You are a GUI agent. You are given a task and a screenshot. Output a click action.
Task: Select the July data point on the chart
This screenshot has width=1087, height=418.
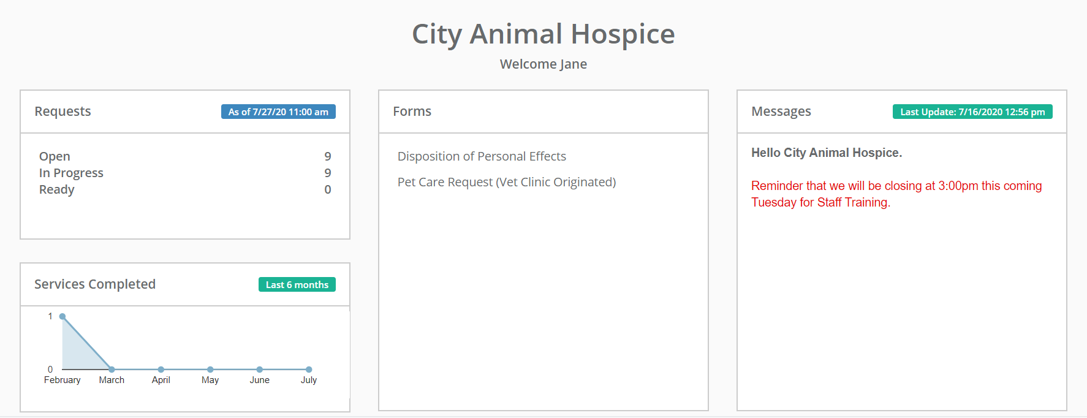click(308, 370)
